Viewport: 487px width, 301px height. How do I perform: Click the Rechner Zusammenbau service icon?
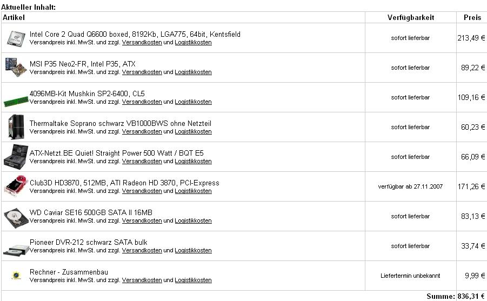coord(16,275)
